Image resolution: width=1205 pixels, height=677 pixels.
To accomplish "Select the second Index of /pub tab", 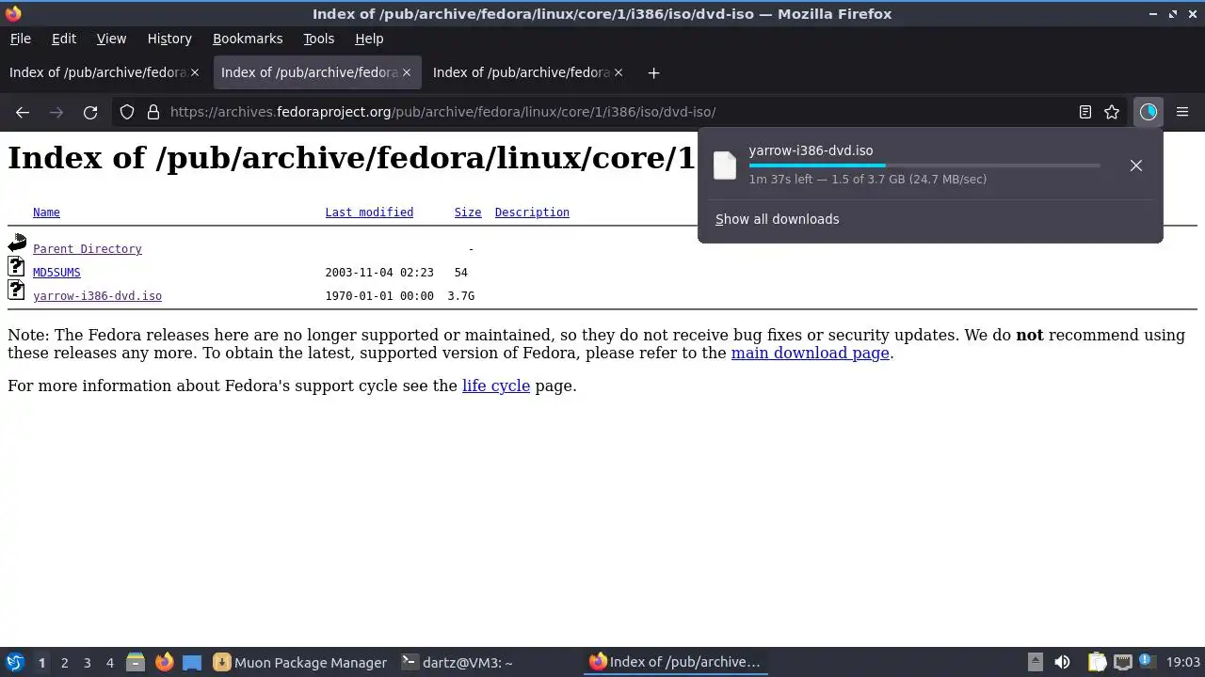I will [x=315, y=72].
